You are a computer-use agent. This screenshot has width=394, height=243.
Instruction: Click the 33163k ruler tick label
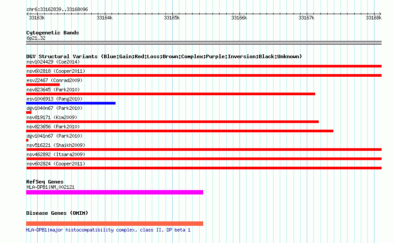coord(37,18)
